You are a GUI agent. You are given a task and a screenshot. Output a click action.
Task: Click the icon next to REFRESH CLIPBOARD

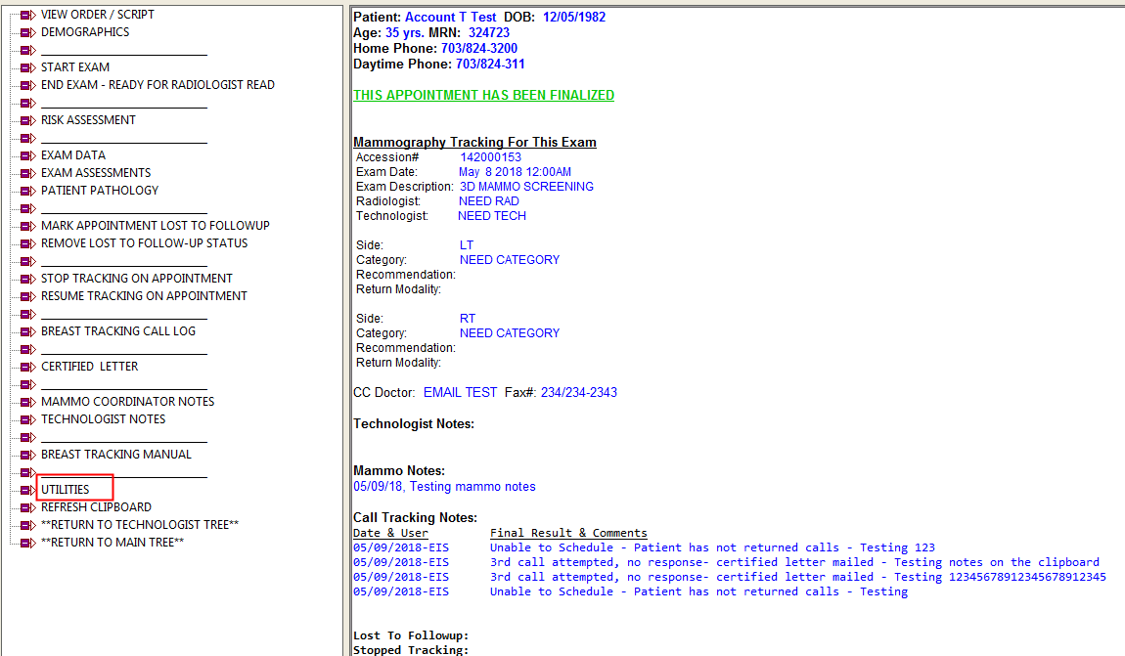28,507
